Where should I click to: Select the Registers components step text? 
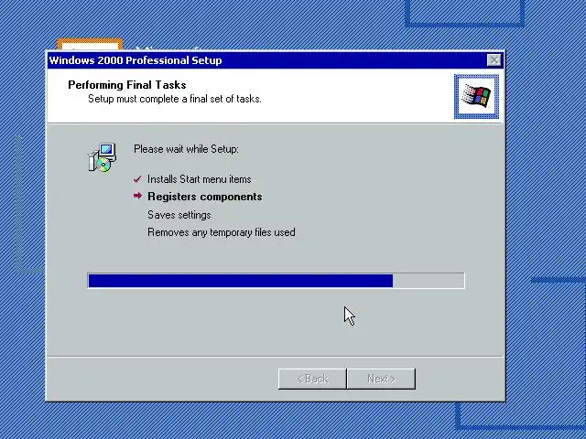pyautogui.click(x=205, y=197)
